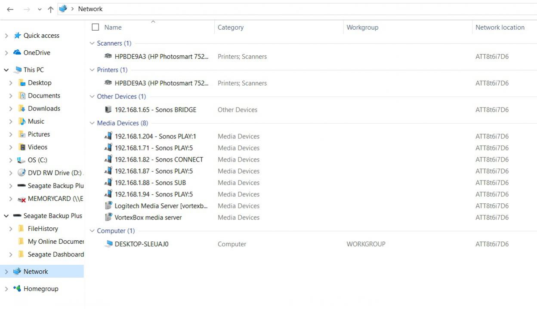537x309 pixels.
Task: Click the Back navigation arrow
Action: pyautogui.click(x=10, y=9)
